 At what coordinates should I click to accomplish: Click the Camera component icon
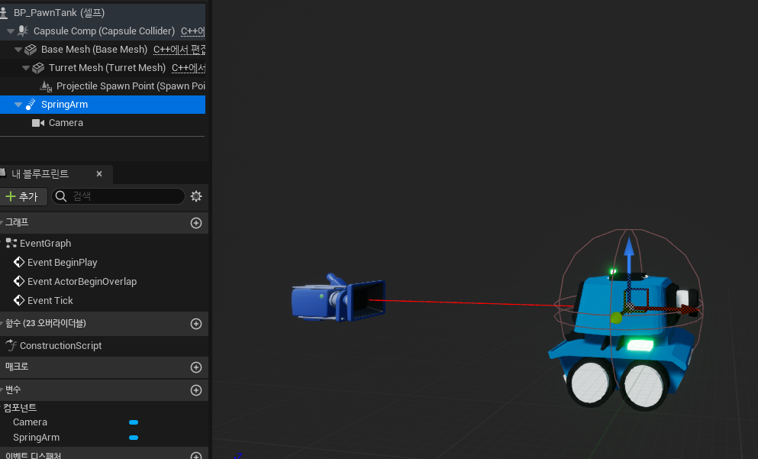[38, 123]
